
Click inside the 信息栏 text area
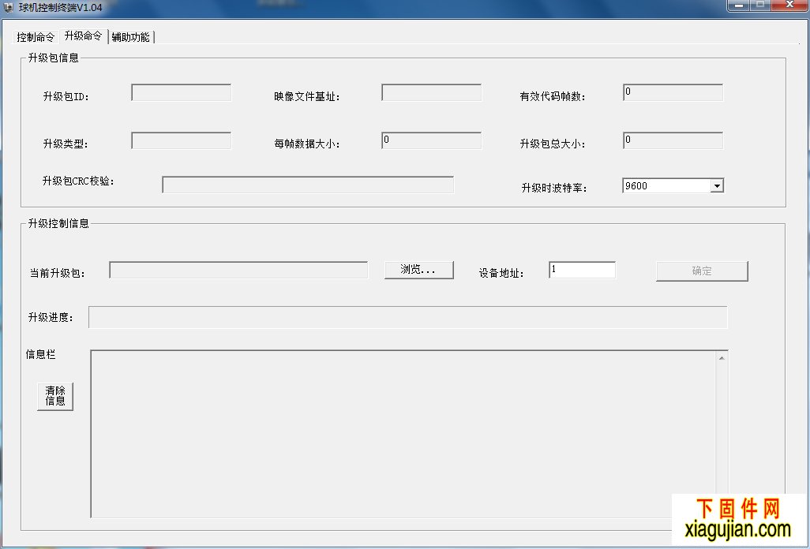[403, 434]
